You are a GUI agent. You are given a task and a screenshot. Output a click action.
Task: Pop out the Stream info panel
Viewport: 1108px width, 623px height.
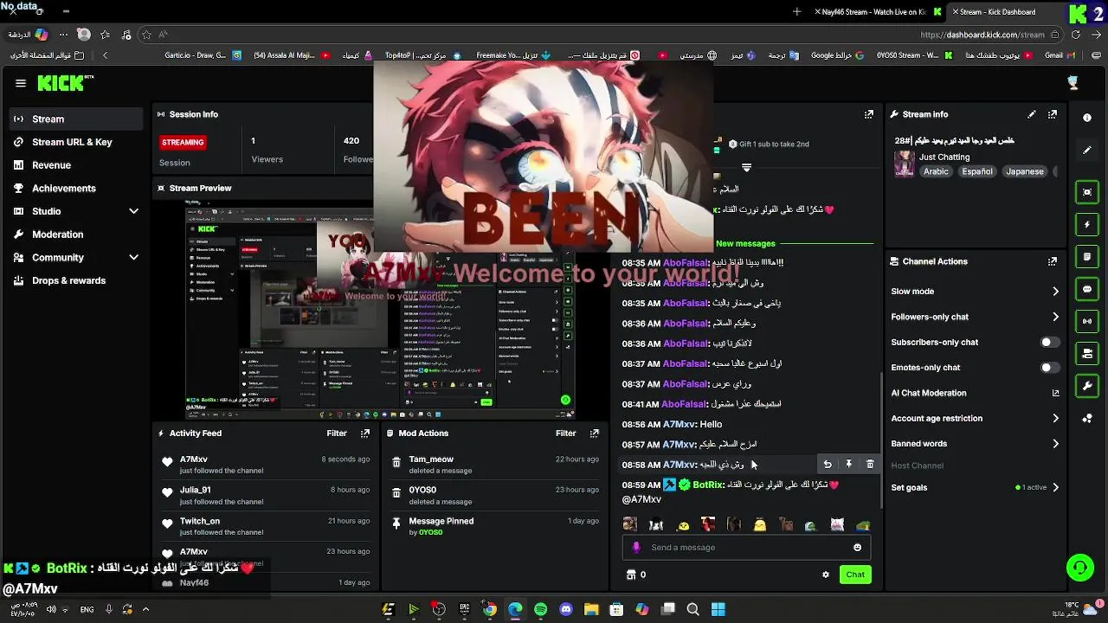(x=1053, y=114)
